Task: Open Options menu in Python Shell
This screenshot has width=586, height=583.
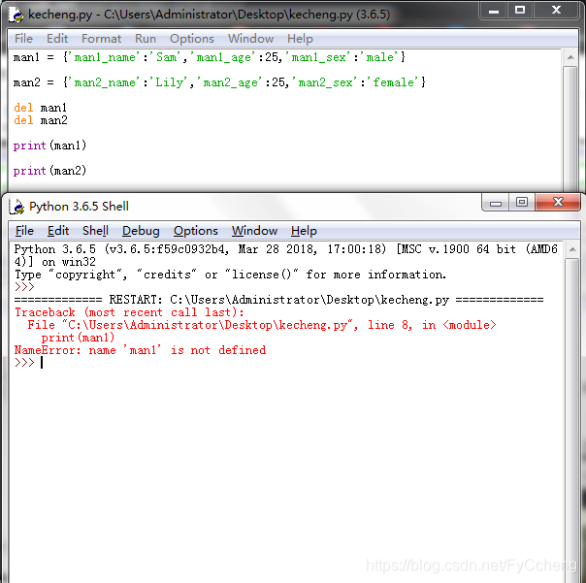Action: click(x=195, y=231)
